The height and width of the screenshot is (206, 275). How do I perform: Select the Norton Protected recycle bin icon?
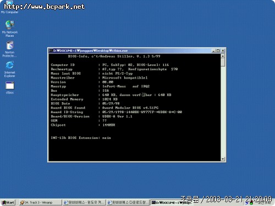[x=10, y=49]
